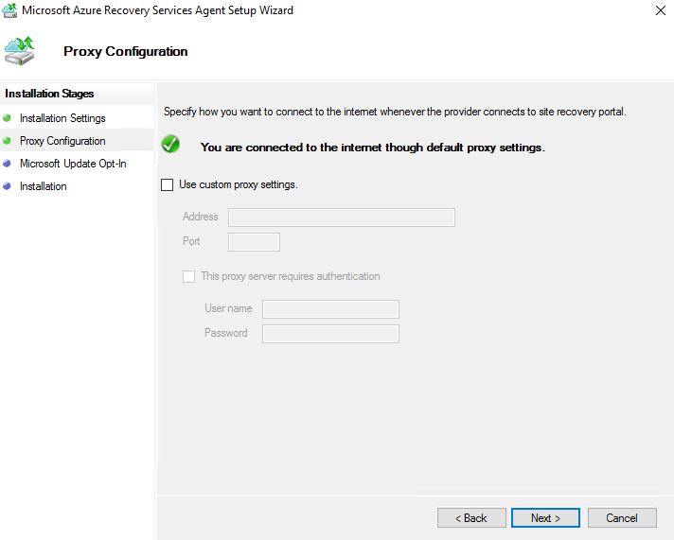
Task: Click the blue bullet beside Installation stage
Action: click(7, 186)
